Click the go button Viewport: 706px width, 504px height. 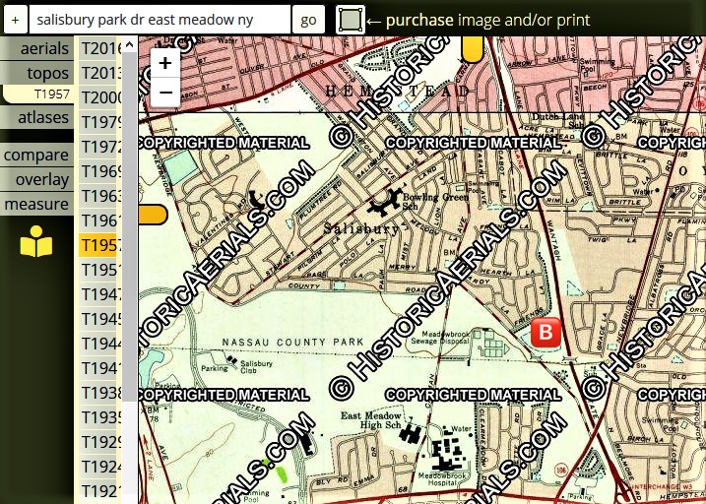point(308,20)
